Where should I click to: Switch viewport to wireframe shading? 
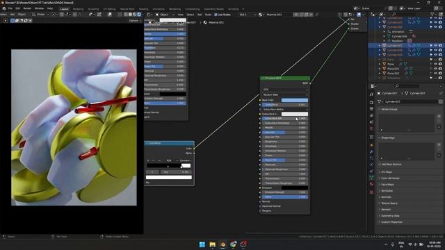pyautogui.click(x=126, y=15)
